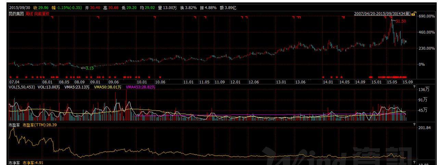
Task: Click the 230.00% axis label
Action: click(427, 48)
